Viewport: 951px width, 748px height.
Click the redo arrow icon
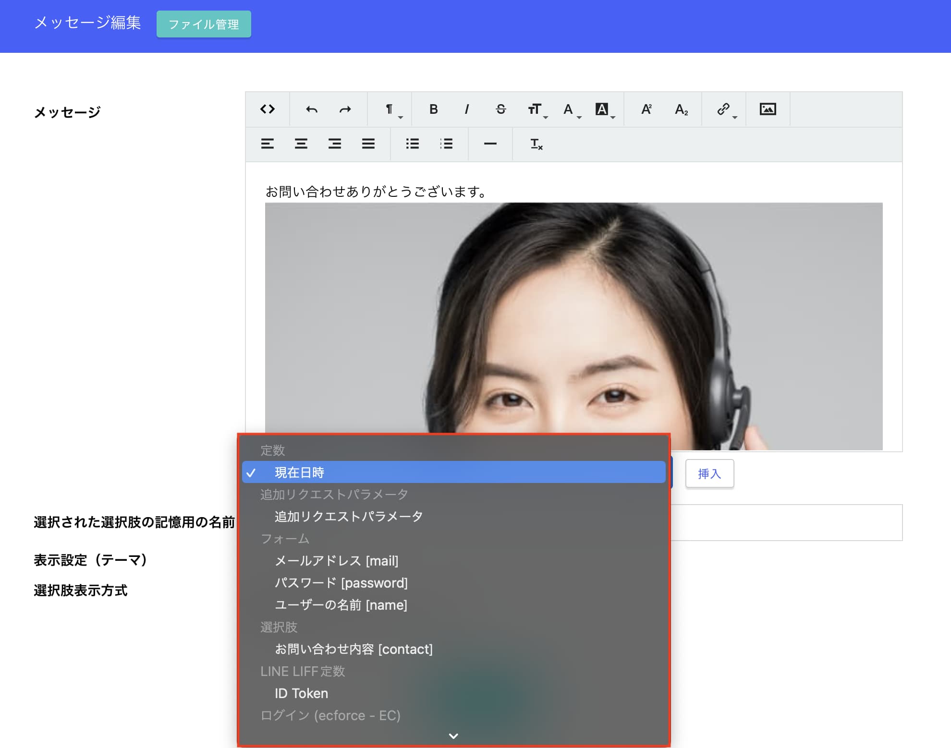click(345, 109)
